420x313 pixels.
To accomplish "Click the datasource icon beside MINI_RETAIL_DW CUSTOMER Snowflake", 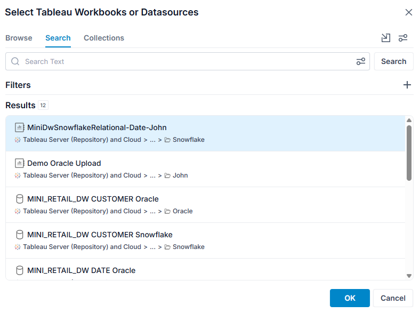I will pos(20,235).
